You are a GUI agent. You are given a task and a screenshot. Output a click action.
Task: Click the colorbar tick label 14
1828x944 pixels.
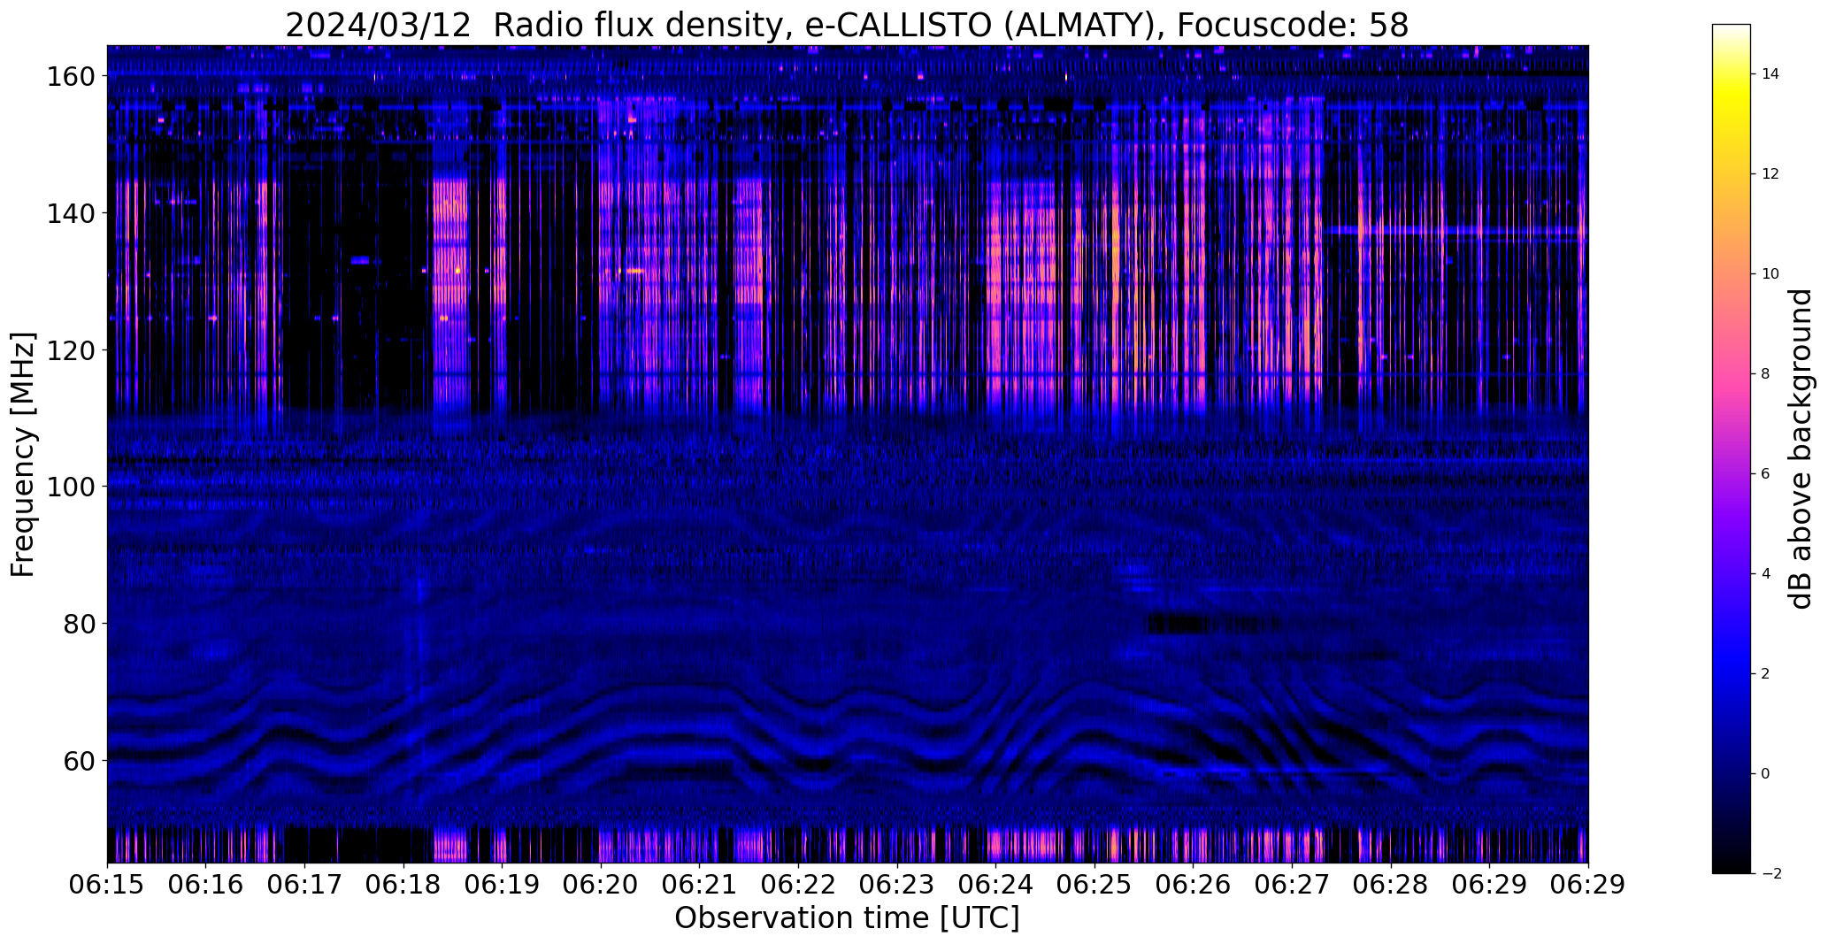[1770, 74]
